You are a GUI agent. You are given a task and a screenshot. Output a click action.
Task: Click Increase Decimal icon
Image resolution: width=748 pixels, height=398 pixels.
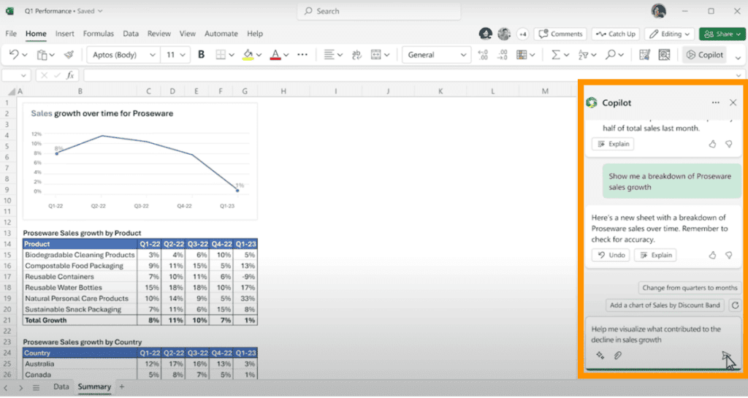502,55
